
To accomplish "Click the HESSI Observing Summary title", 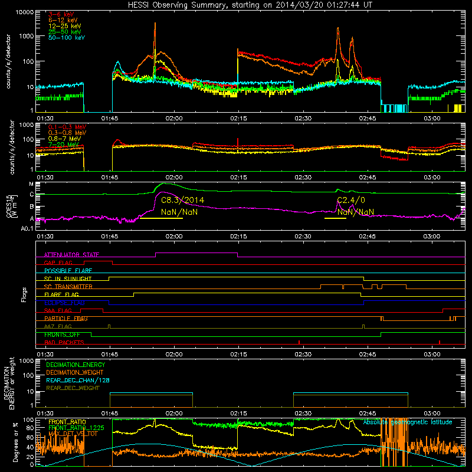I will (250, 5).
